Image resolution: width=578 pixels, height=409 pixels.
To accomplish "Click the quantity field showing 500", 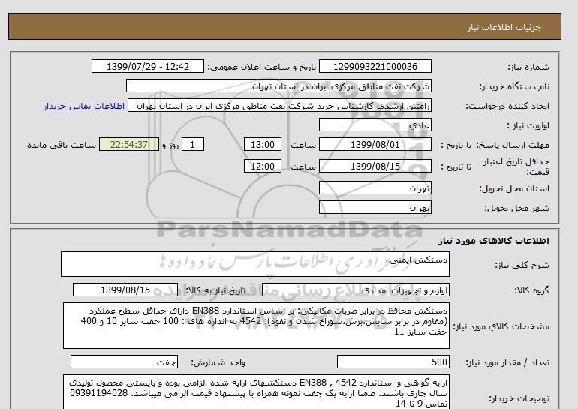I will coord(393,362).
